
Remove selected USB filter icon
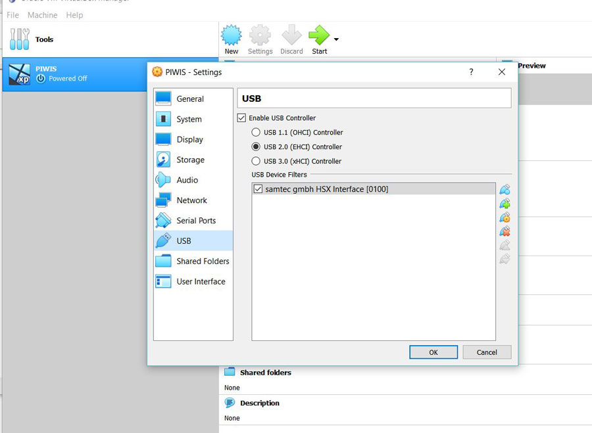point(505,231)
